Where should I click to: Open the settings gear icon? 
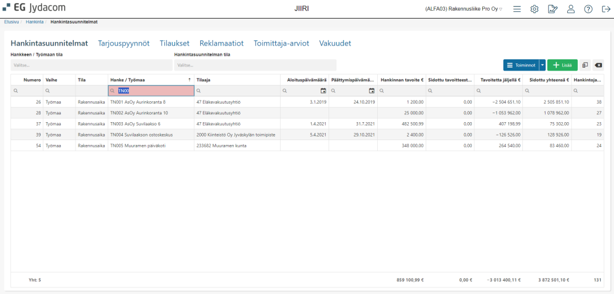pyautogui.click(x=534, y=9)
